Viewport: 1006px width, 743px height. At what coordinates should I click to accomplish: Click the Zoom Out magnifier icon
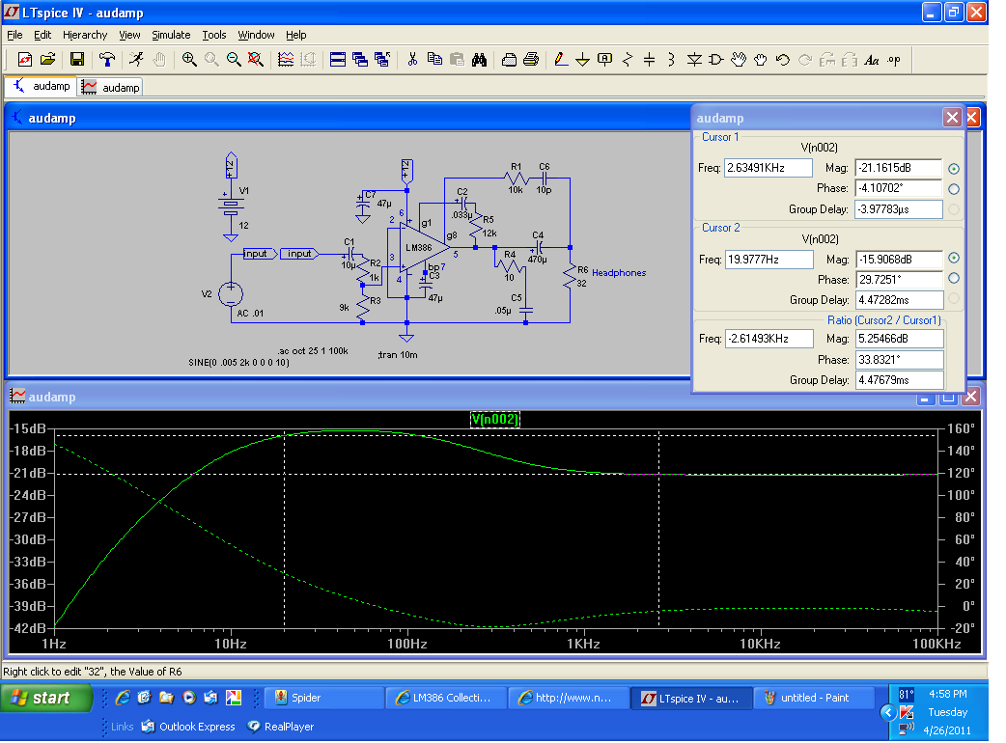[234, 60]
